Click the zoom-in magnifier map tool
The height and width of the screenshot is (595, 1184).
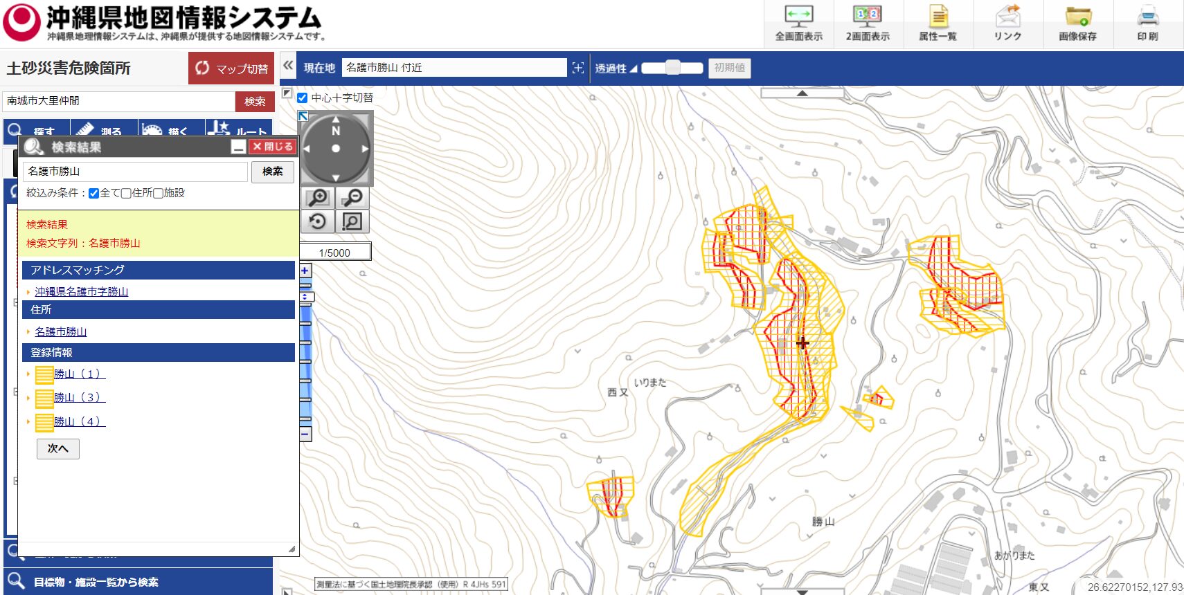point(318,198)
